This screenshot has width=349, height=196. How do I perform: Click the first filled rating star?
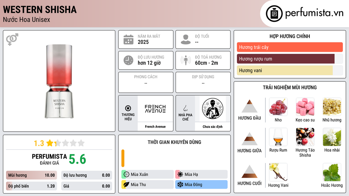pos(50,143)
